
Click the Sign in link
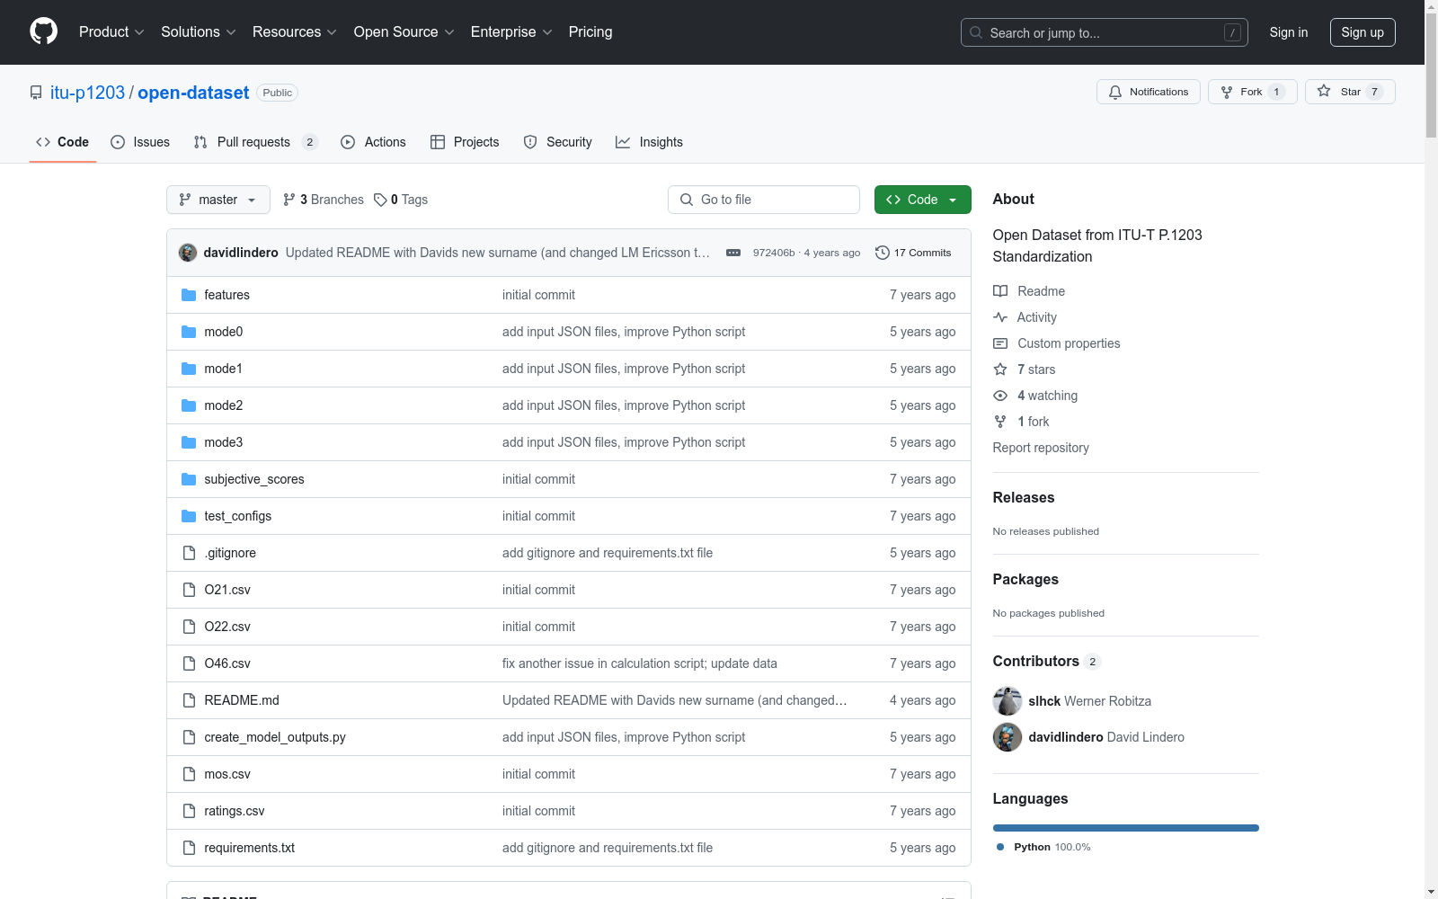pyautogui.click(x=1289, y=32)
